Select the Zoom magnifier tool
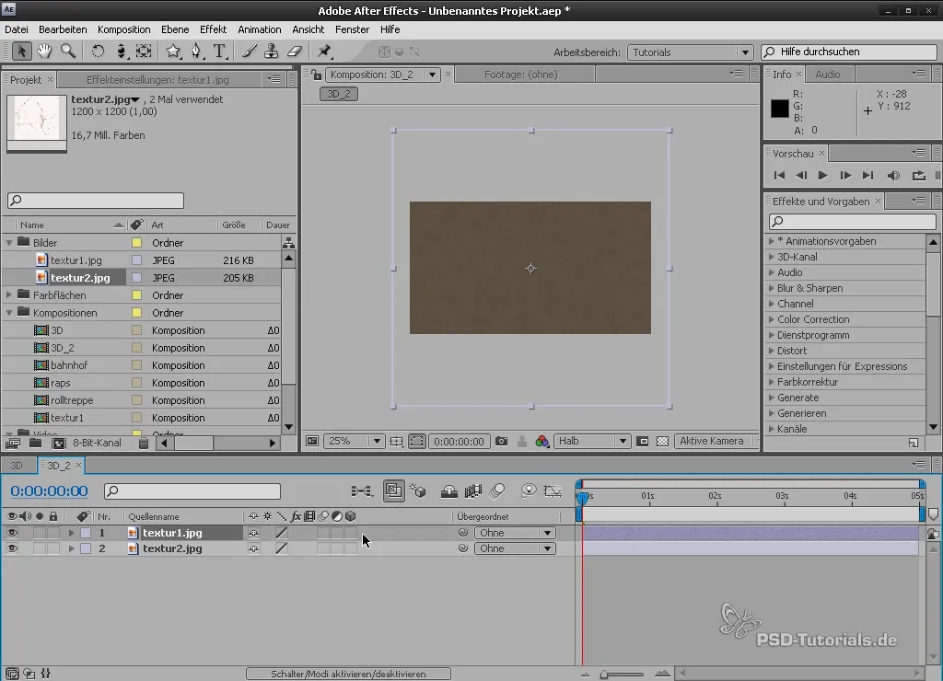943x681 pixels. (67, 52)
